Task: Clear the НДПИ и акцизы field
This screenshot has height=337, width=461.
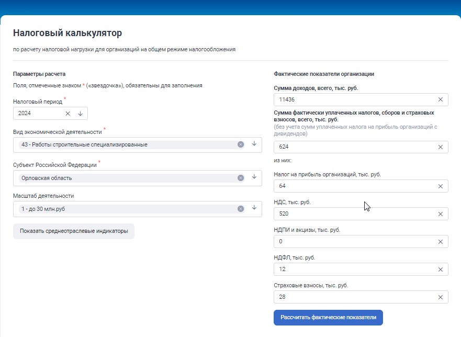Action: click(x=440, y=242)
